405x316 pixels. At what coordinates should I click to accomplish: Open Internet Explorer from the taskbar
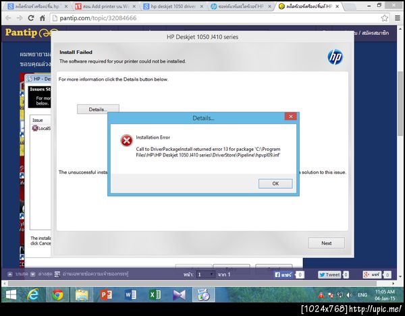(34, 294)
